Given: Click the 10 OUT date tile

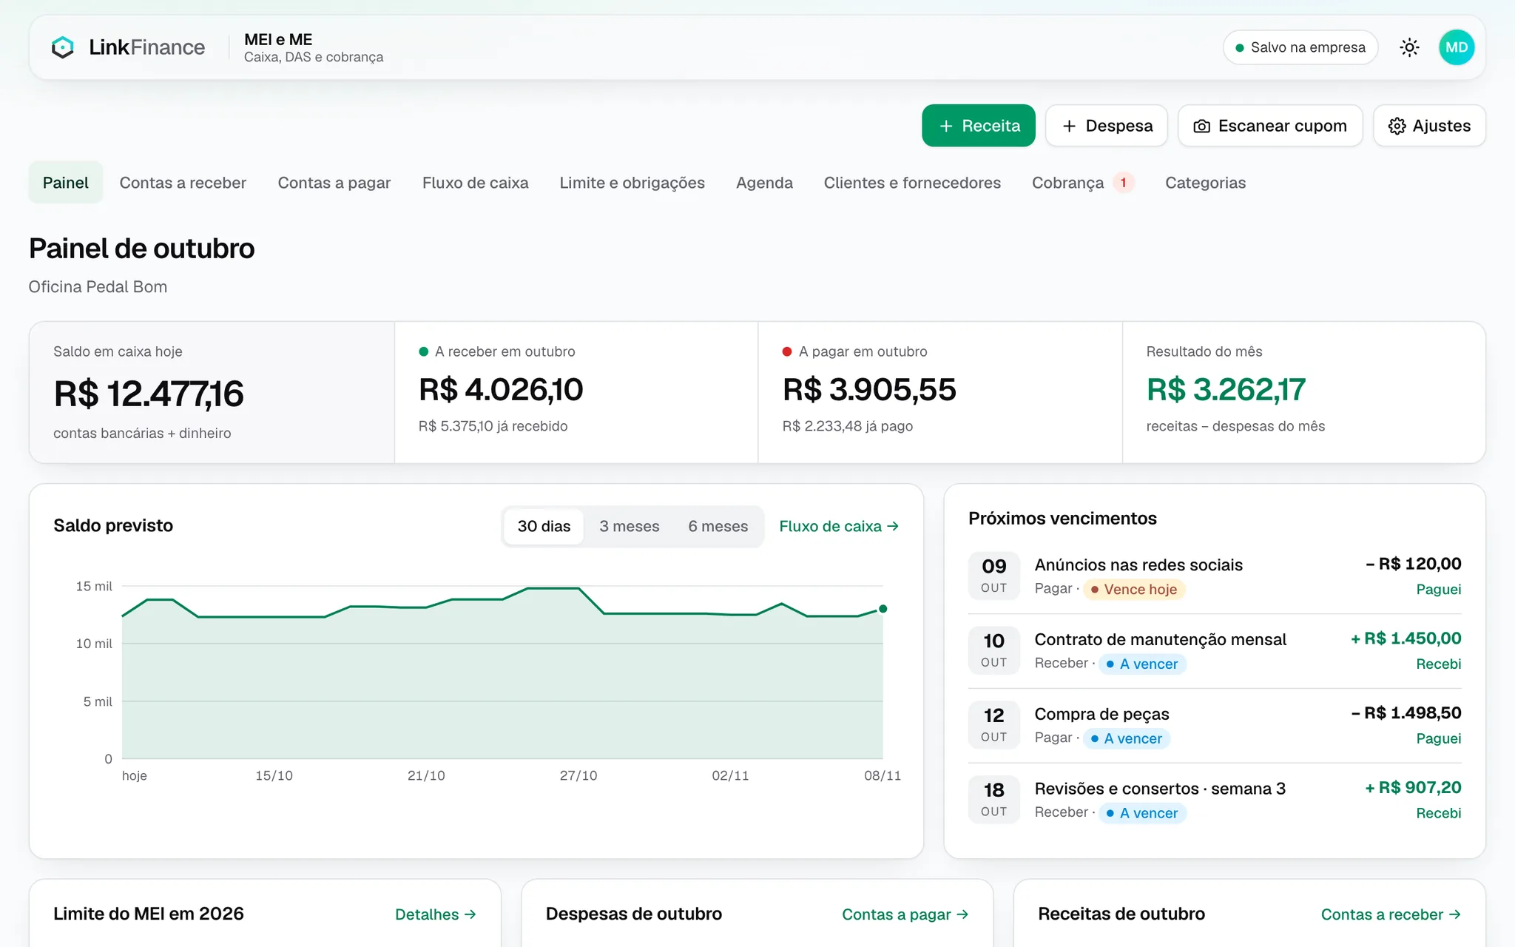Looking at the screenshot, I should coord(994,650).
